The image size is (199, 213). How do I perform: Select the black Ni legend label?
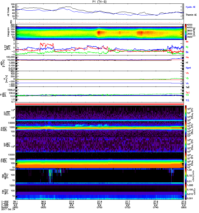click(x=187, y=63)
